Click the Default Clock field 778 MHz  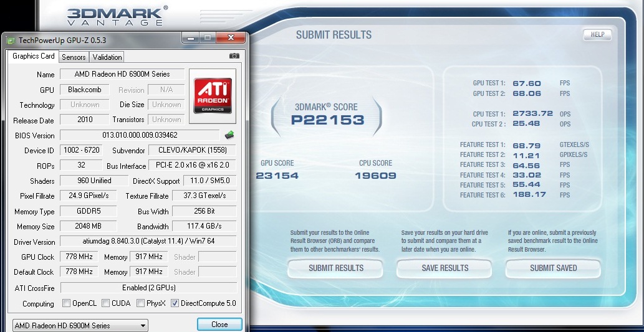click(79, 271)
